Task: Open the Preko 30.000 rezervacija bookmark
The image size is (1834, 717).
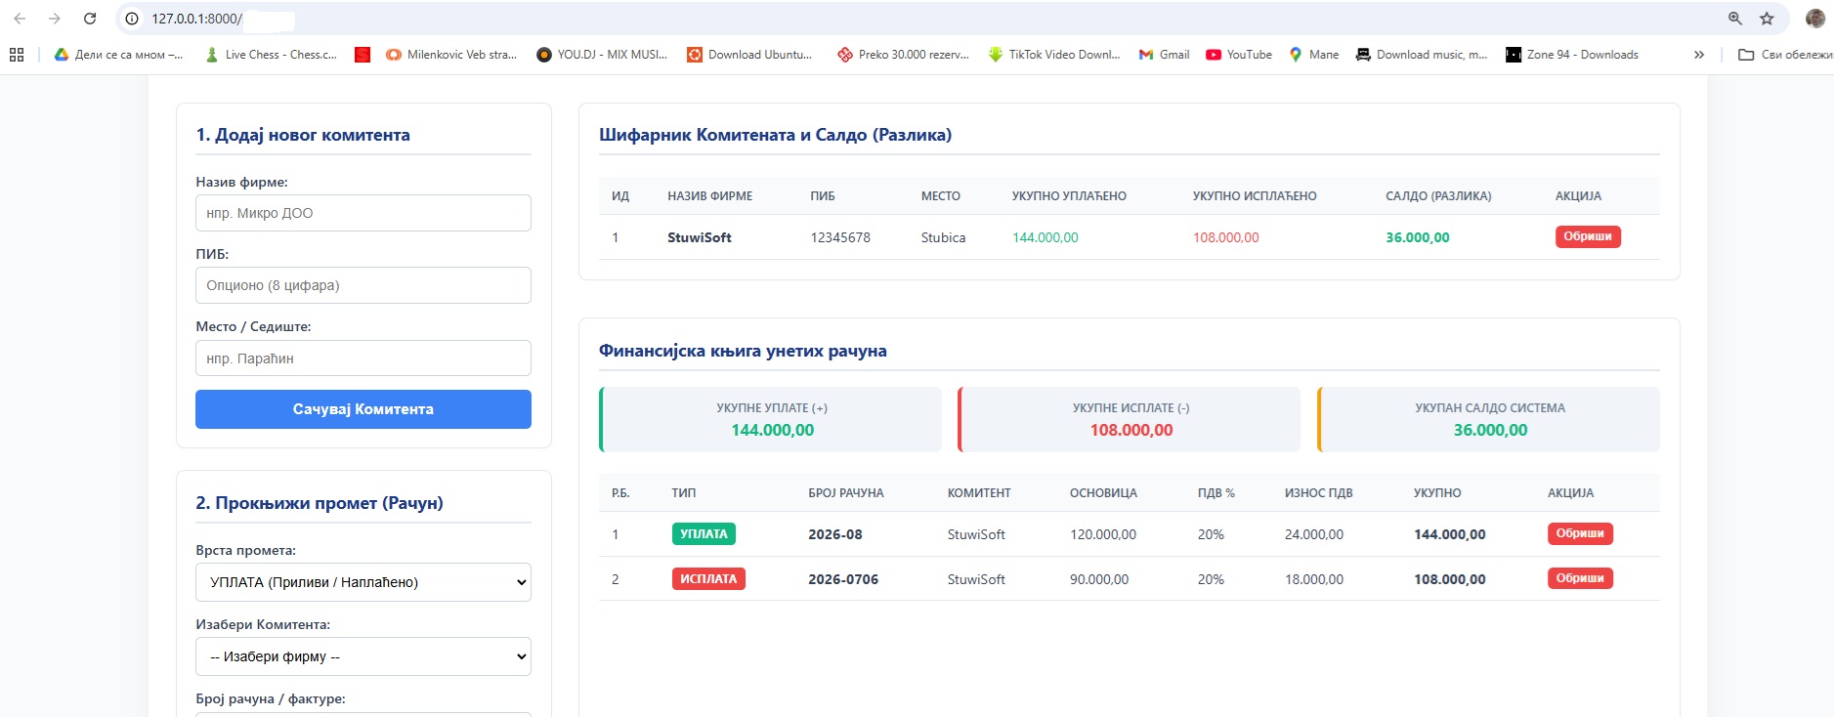Action: (903, 55)
